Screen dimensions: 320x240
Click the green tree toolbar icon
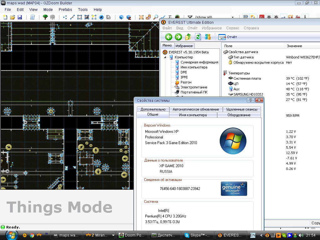[45, 17]
